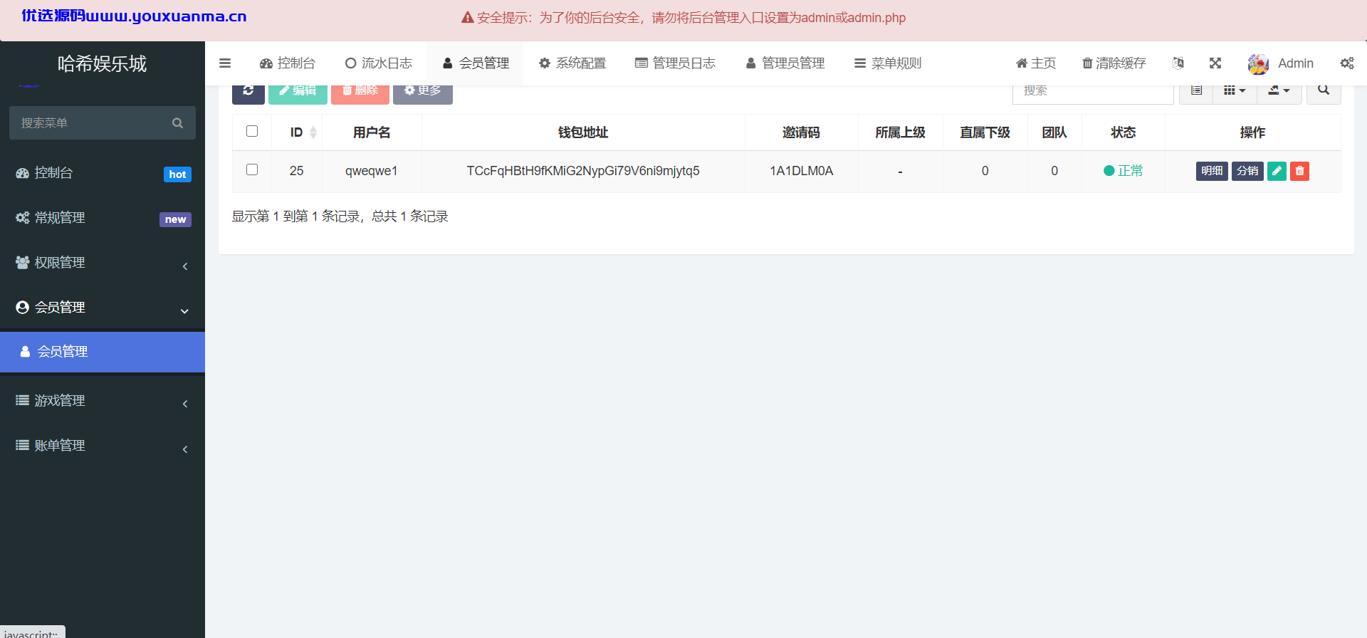Click the fullscreen expand icon
Viewport: 1367px width, 638px height.
(x=1215, y=63)
